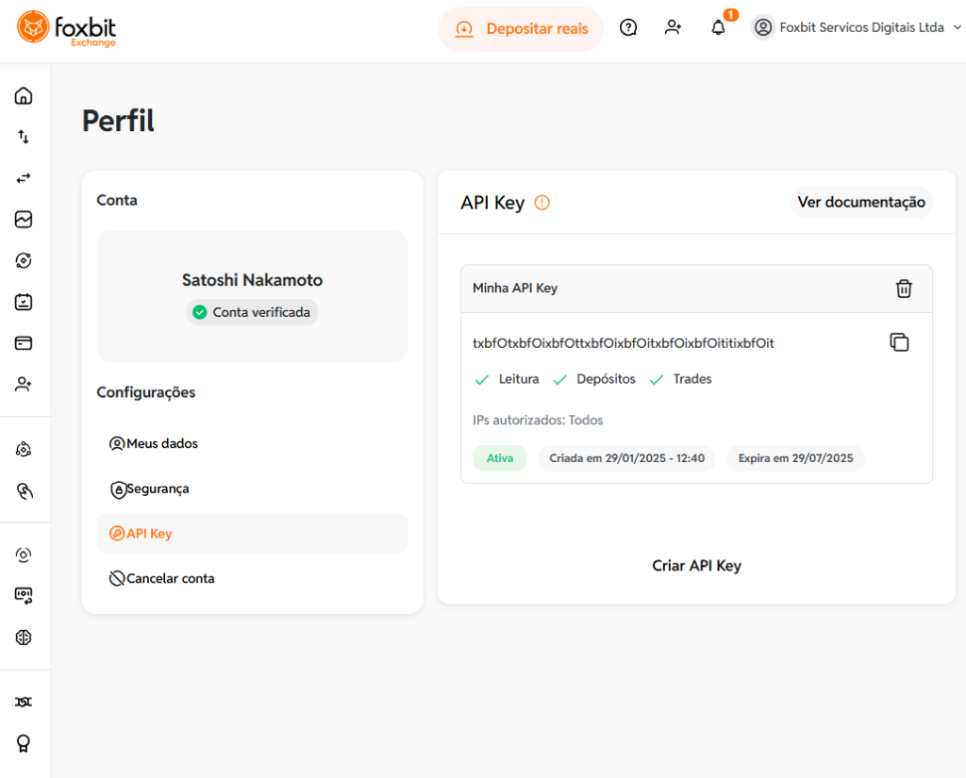Click the award ribbon sidebar icon
966x778 pixels.
coord(24,743)
